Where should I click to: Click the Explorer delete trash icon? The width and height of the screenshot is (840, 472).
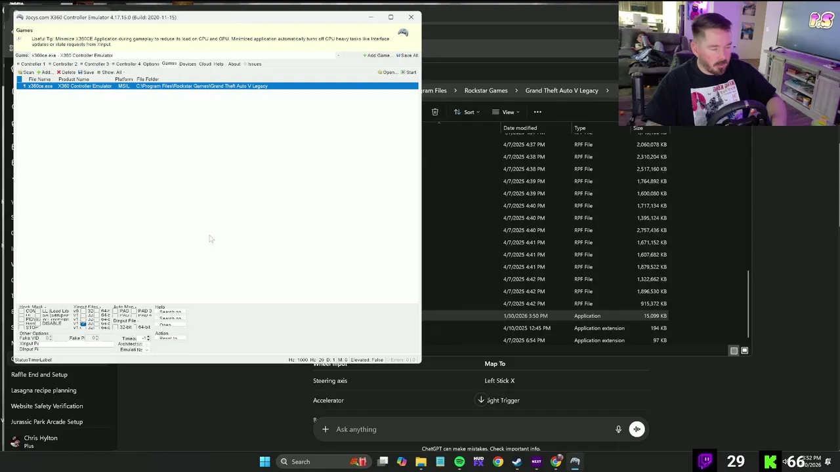pyautogui.click(x=435, y=112)
